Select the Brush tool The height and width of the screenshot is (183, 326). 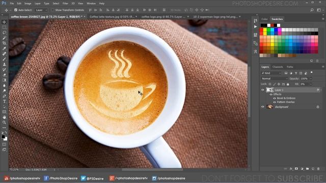(4, 59)
